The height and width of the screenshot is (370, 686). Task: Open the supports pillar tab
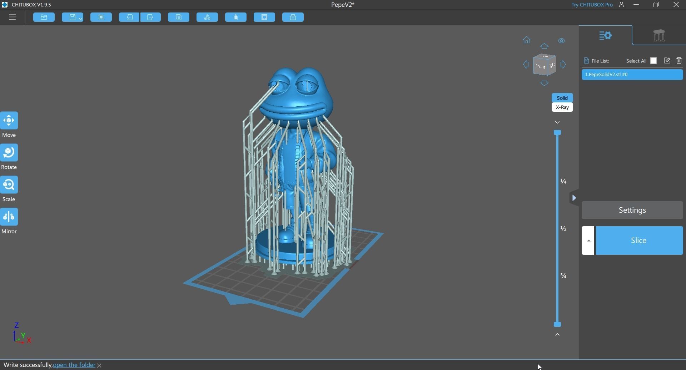pos(659,35)
